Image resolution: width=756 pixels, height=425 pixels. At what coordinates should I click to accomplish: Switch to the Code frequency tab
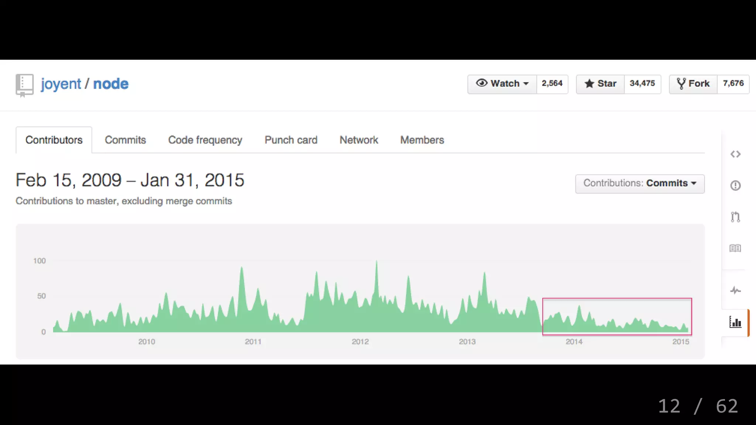coord(205,140)
